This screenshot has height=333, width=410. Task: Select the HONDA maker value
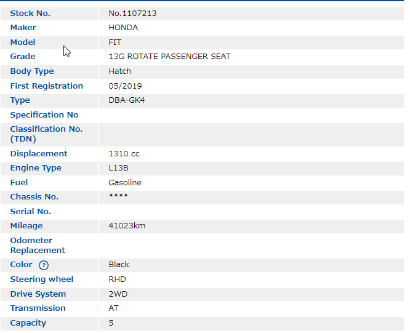coord(123,28)
